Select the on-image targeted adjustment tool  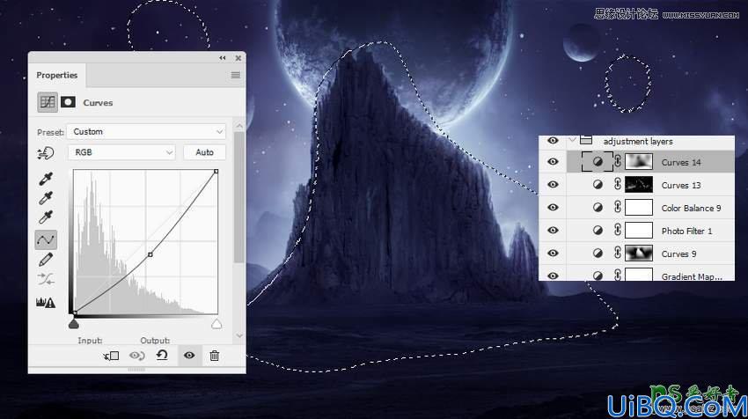click(x=46, y=153)
